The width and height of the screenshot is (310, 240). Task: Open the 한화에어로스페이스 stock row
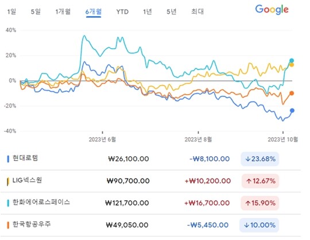150,203
